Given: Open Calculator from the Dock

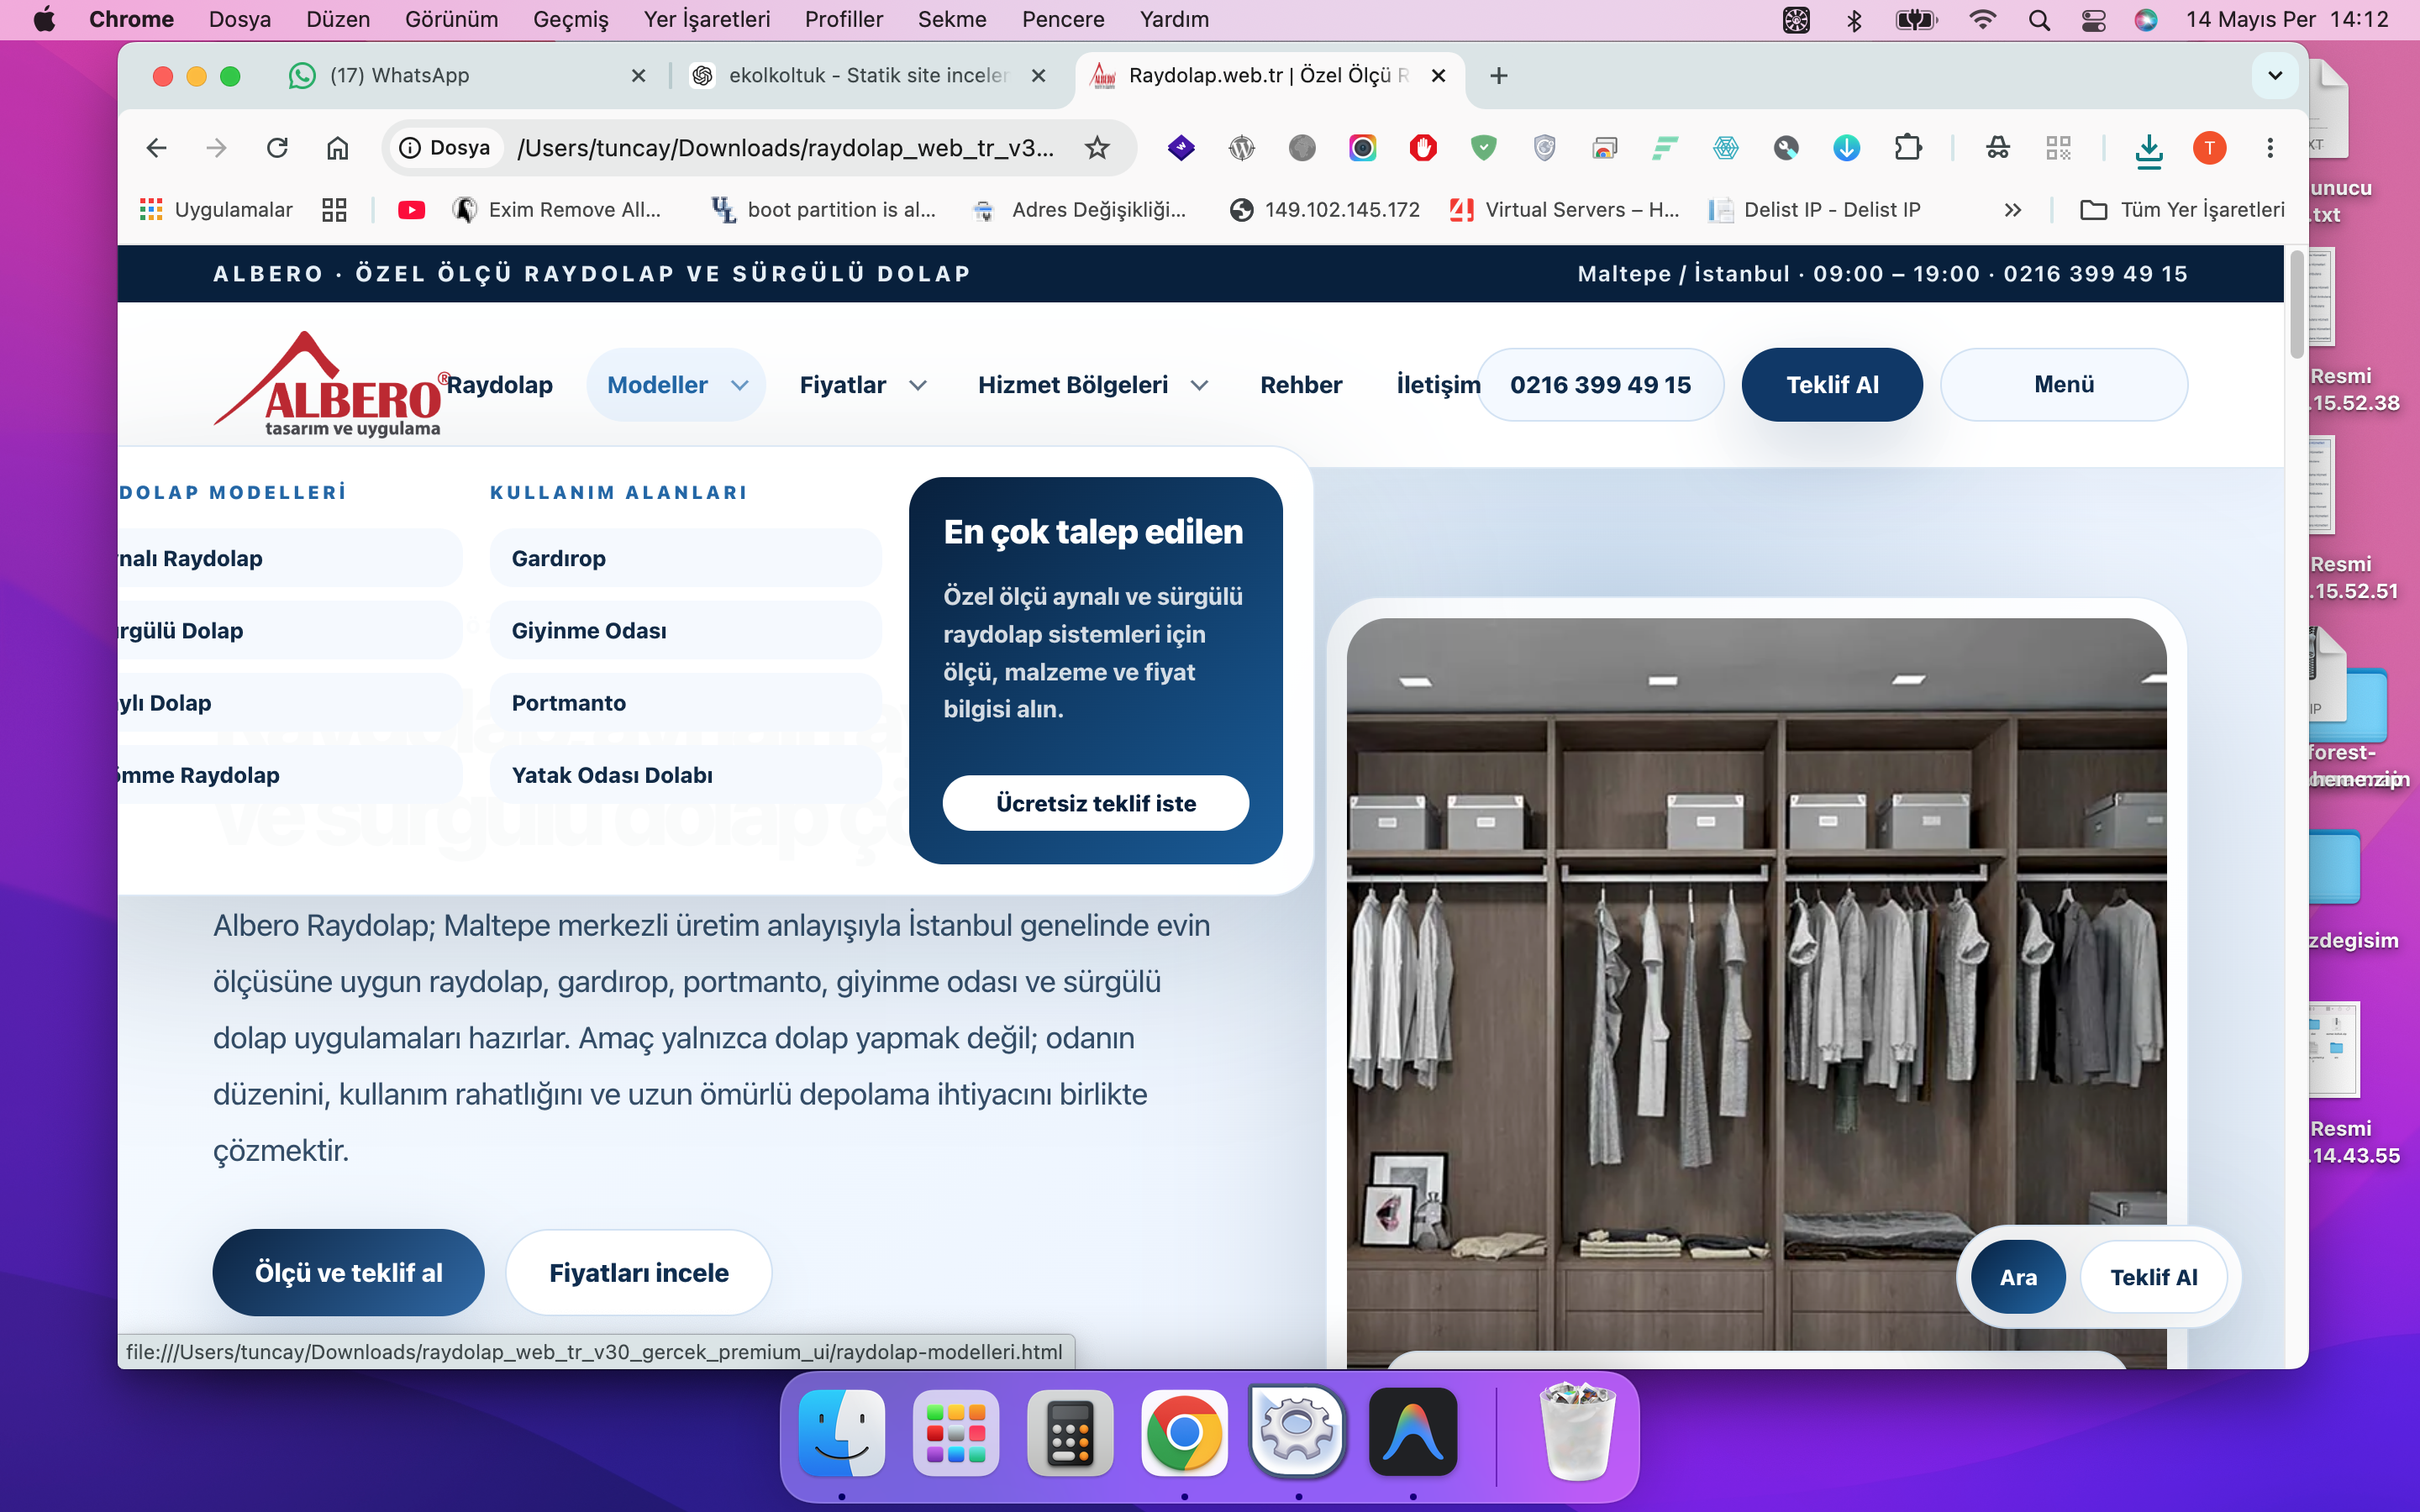Looking at the screenshot, I should [1070, 1432].
